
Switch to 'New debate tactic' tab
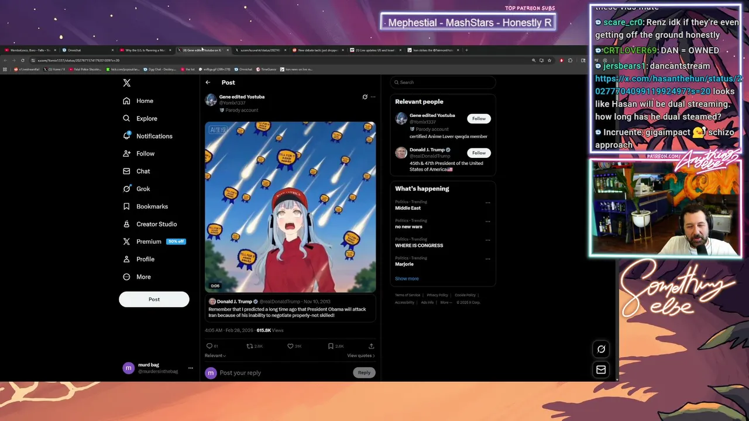(318, 50)
